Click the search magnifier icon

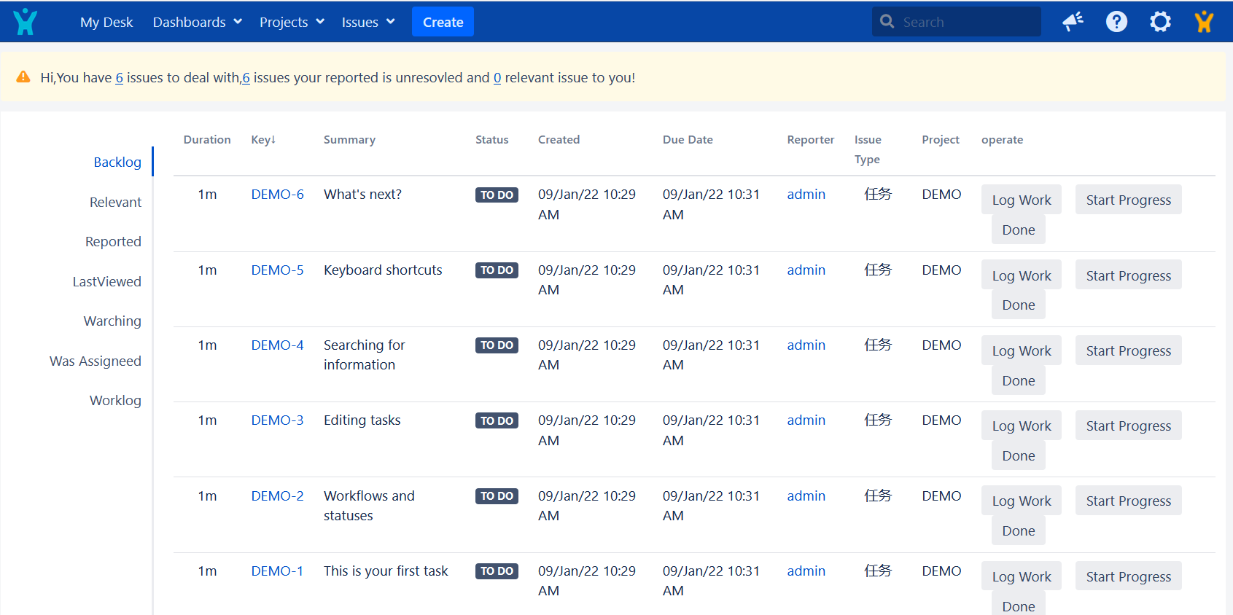click(887, 22)
